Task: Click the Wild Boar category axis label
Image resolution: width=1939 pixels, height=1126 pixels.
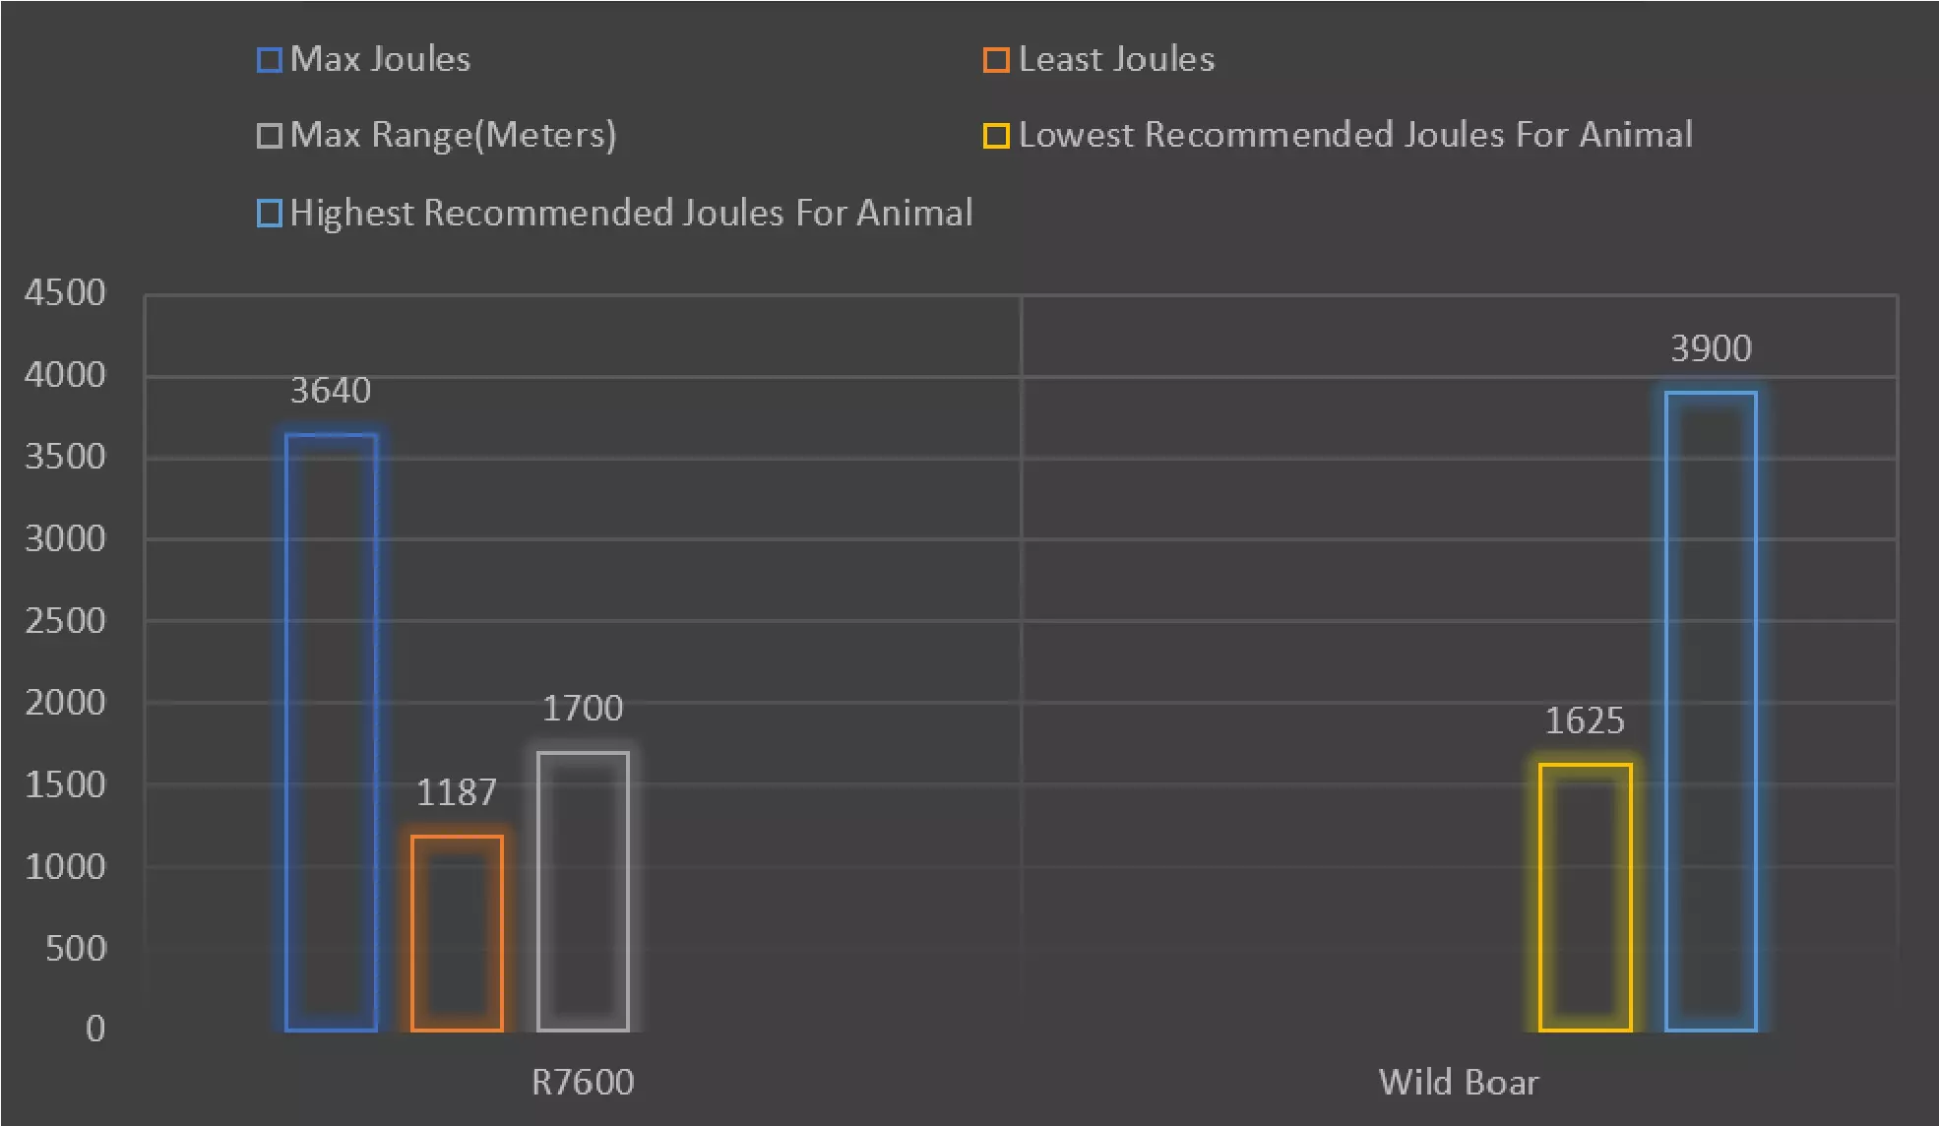Action: (1458, 1082)
